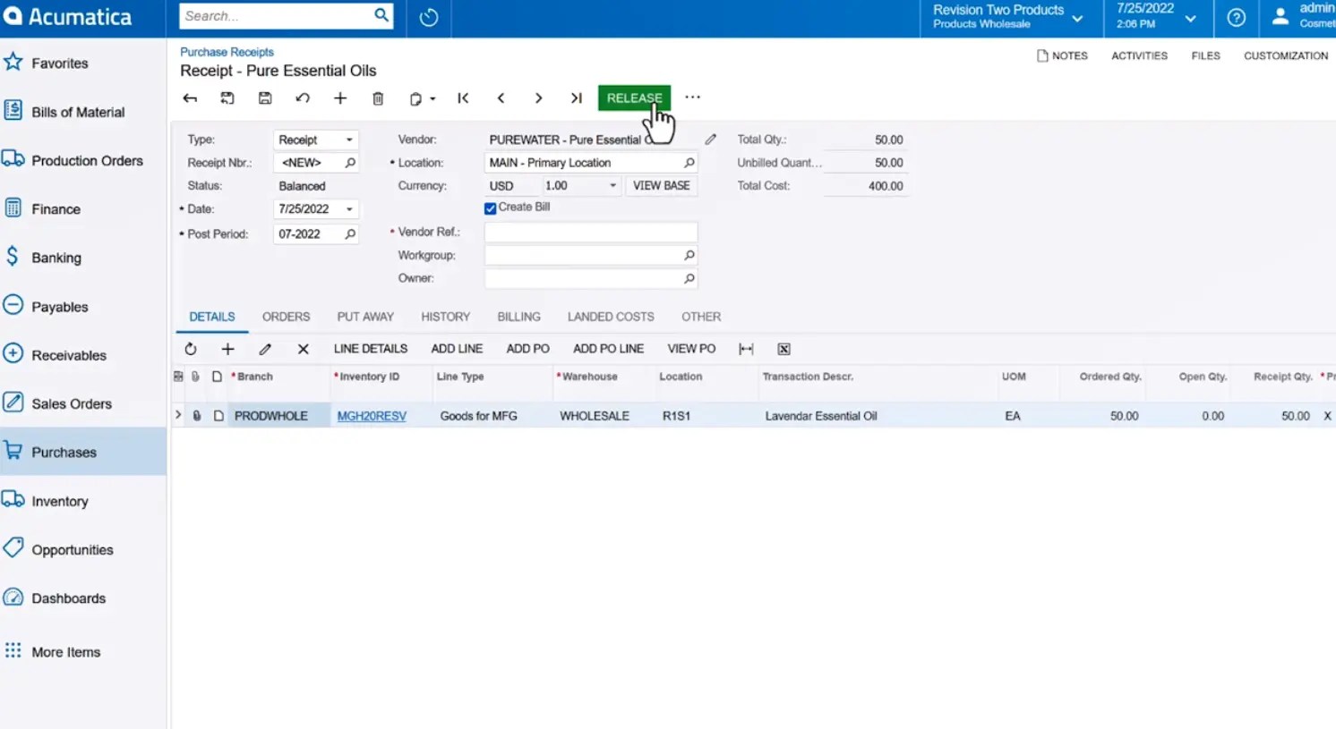Select the Save icon on the toolbar
This screenshot has width=1336, height=729.
coord(265,98)
